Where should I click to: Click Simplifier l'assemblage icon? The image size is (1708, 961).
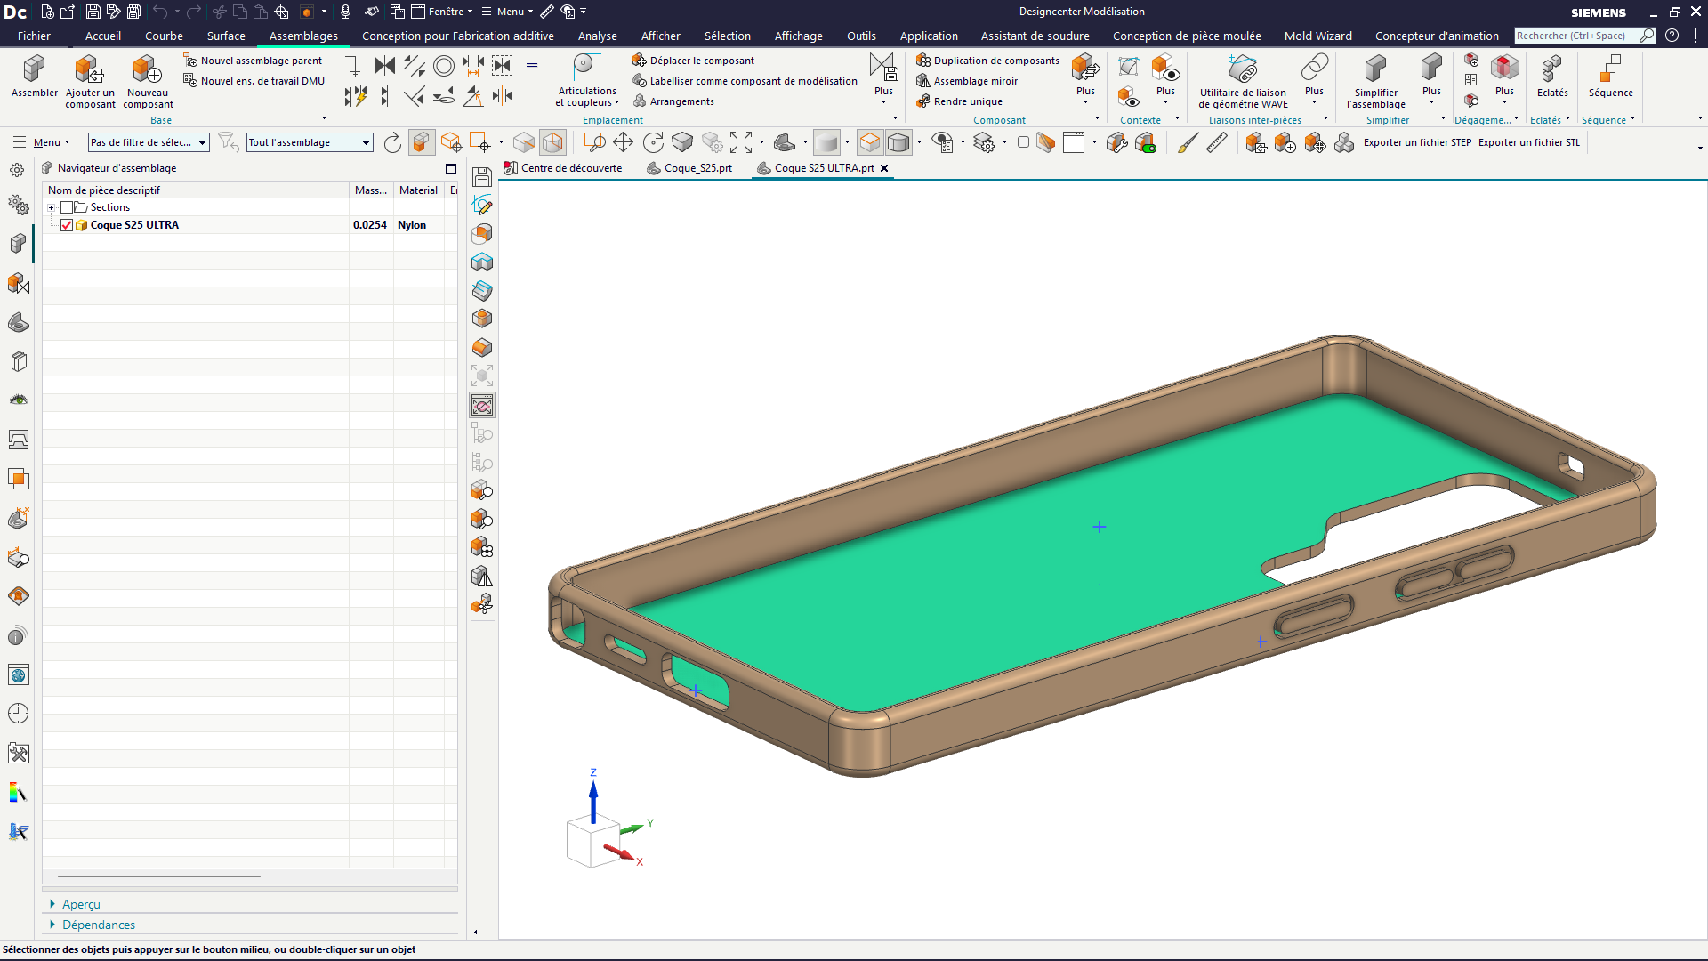tap(1375, 81)
